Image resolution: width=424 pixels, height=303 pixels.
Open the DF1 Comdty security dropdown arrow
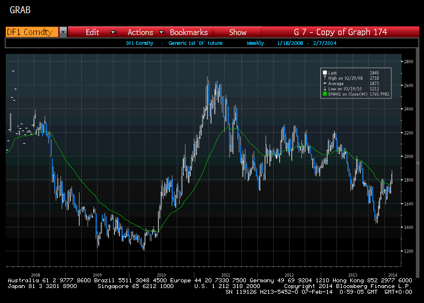pos(63,32)
